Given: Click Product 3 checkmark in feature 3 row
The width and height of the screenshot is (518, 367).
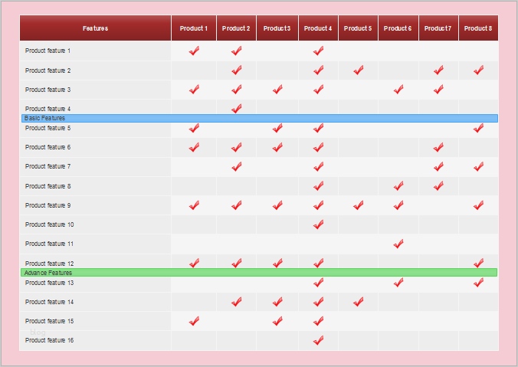Looking at the screenshot, I should coord(277,89).
